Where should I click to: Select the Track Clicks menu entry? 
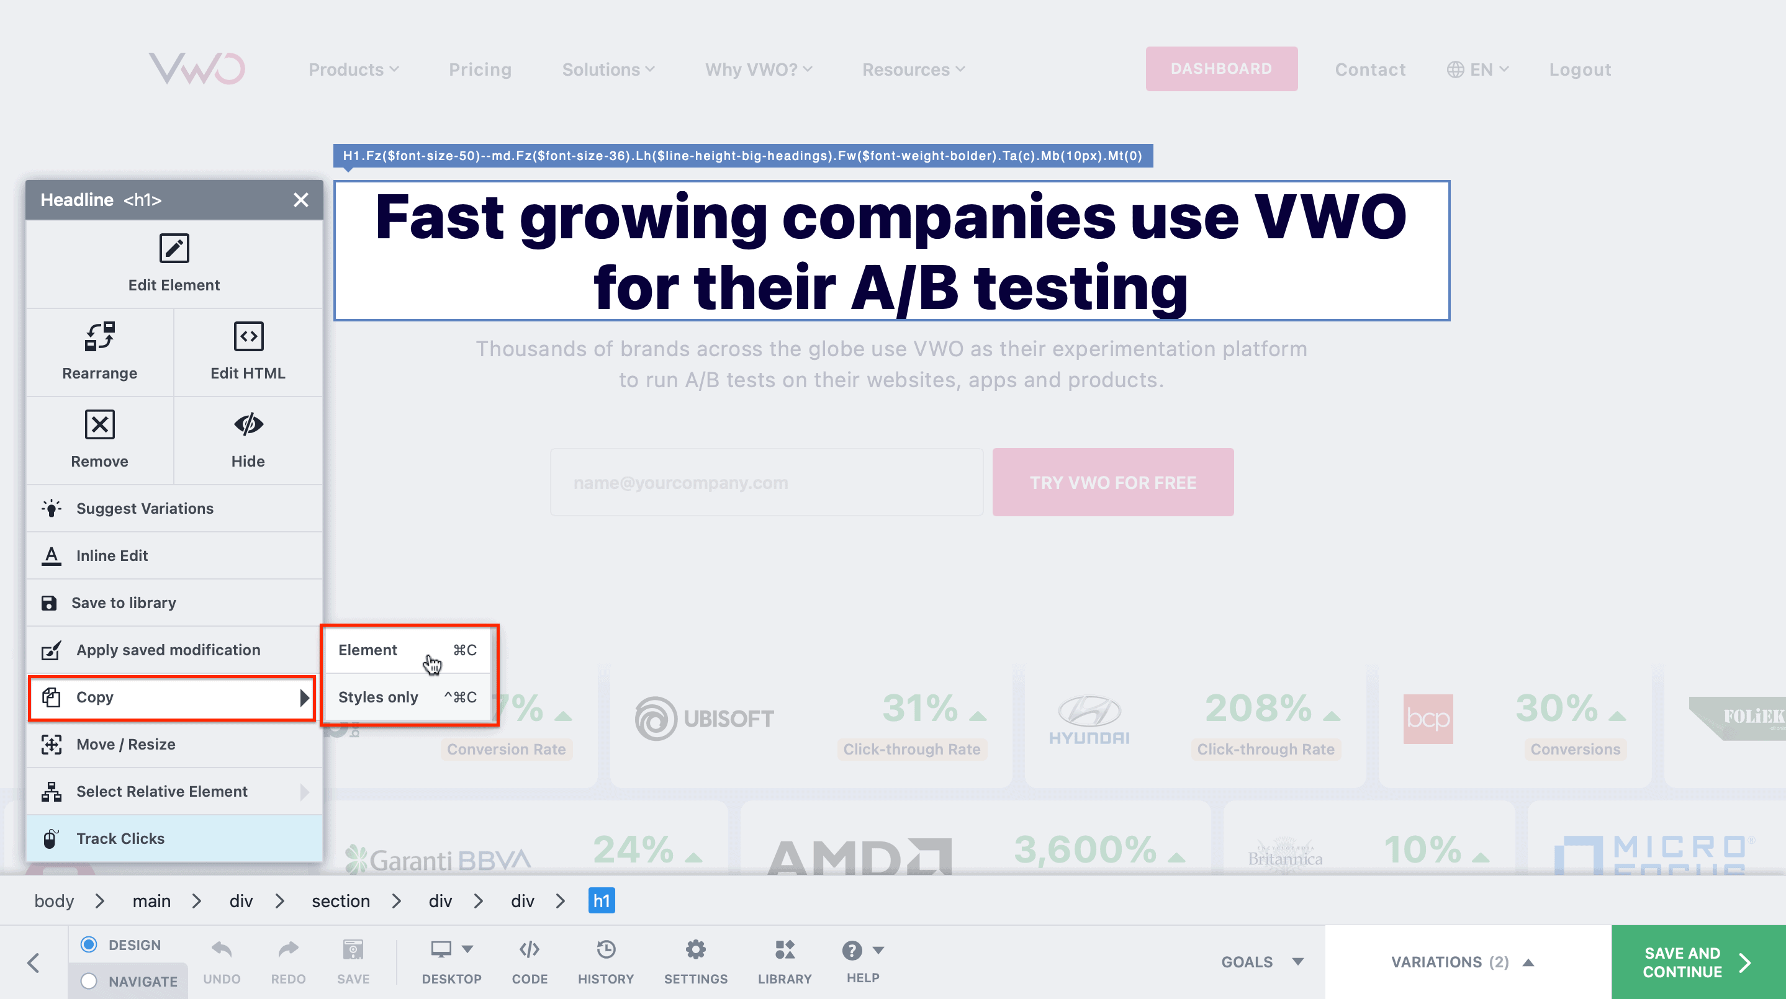[x=174, y=838]
